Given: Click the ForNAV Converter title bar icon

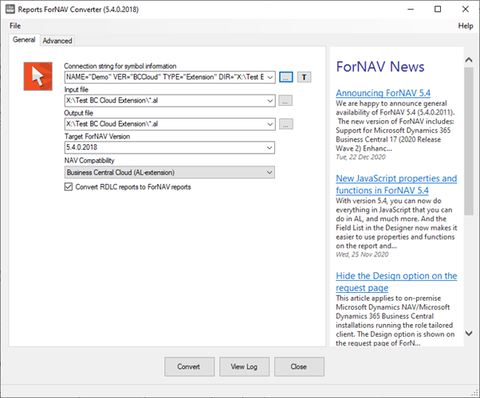Looking at the screenshot, I should [x=10, y=10].
